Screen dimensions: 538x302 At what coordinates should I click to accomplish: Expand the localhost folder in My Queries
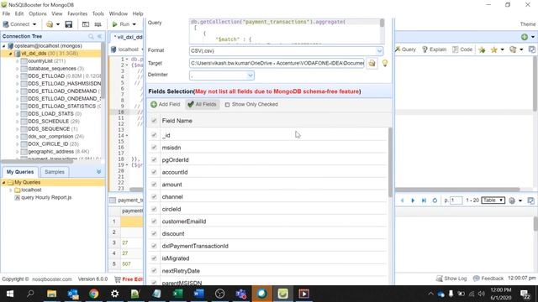pos(10,190)
